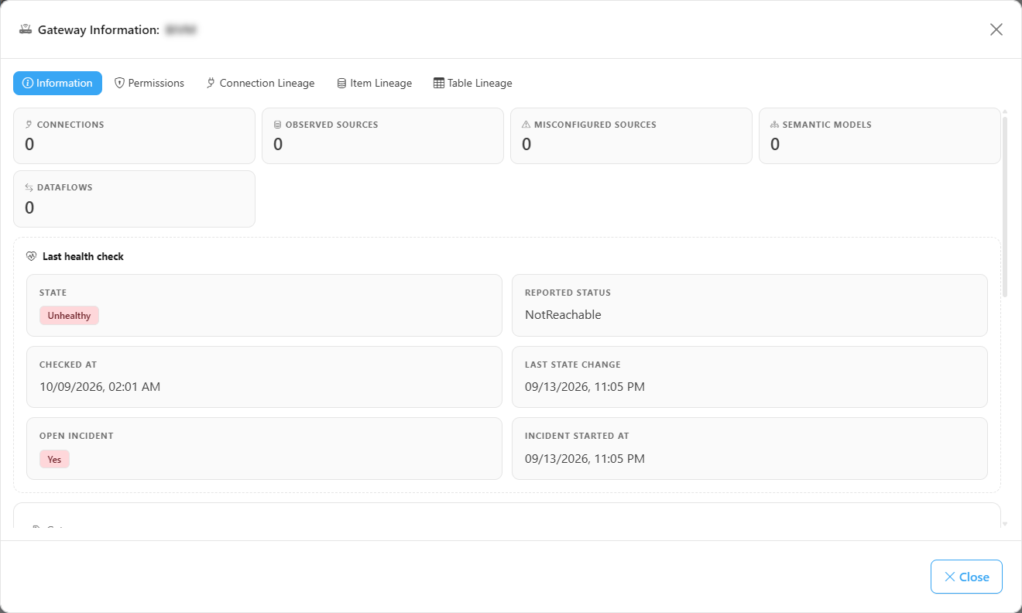1022x613 pixels.
Task: Click the Dataflows count value 0
Action: [x=29, y=207]
